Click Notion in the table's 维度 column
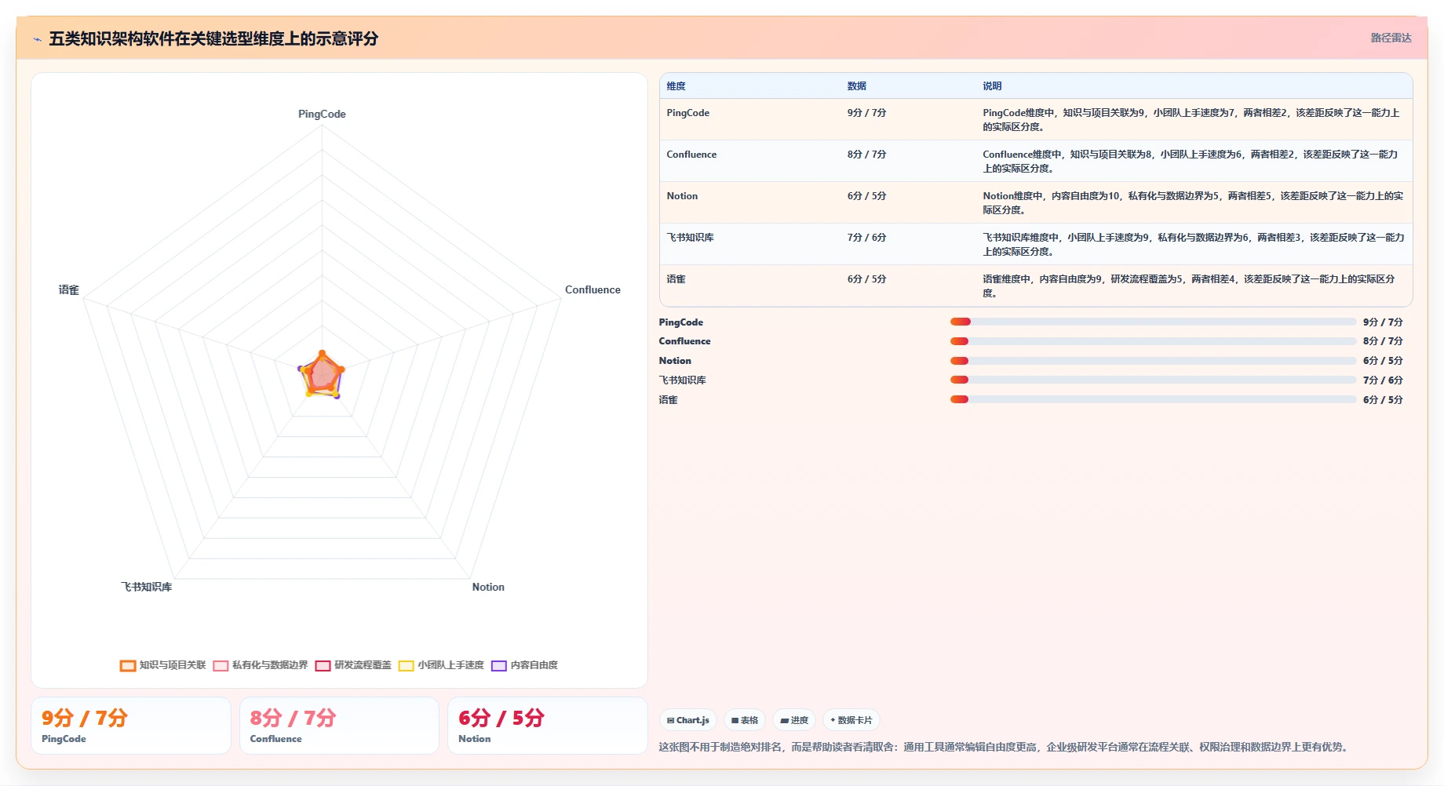This screenshot has width=1444, height=786. click(682, 196)
